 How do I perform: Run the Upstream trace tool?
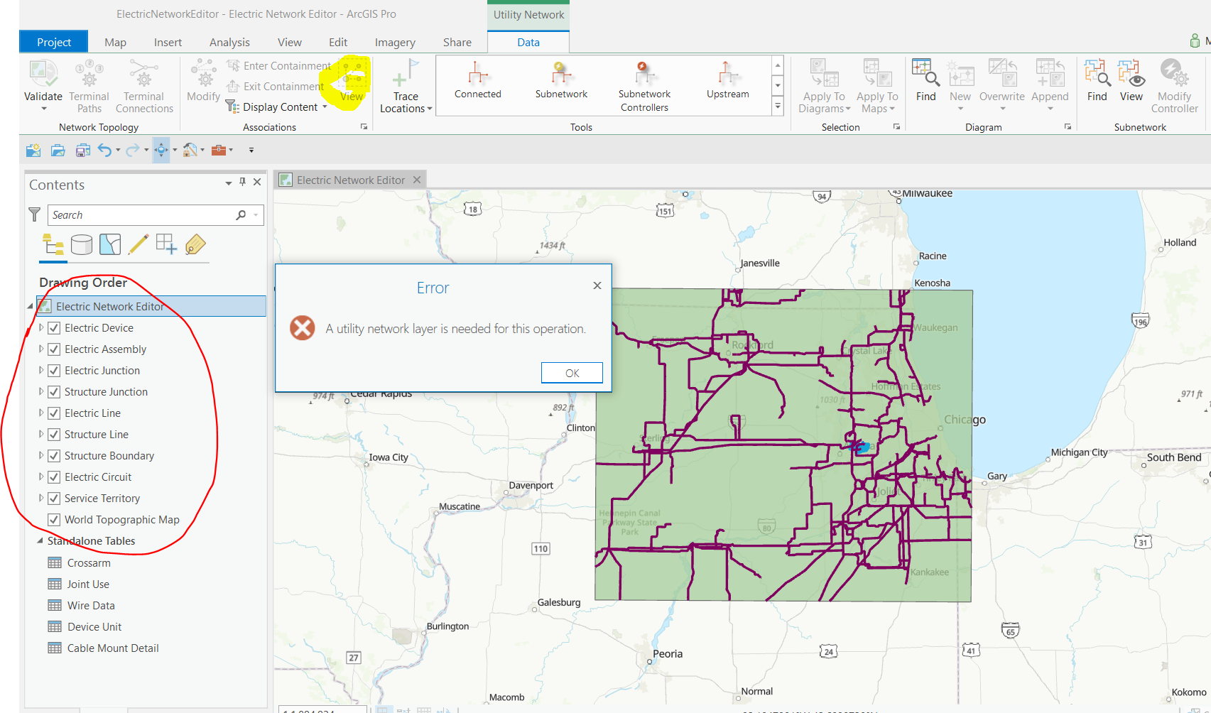pos(727,80)
